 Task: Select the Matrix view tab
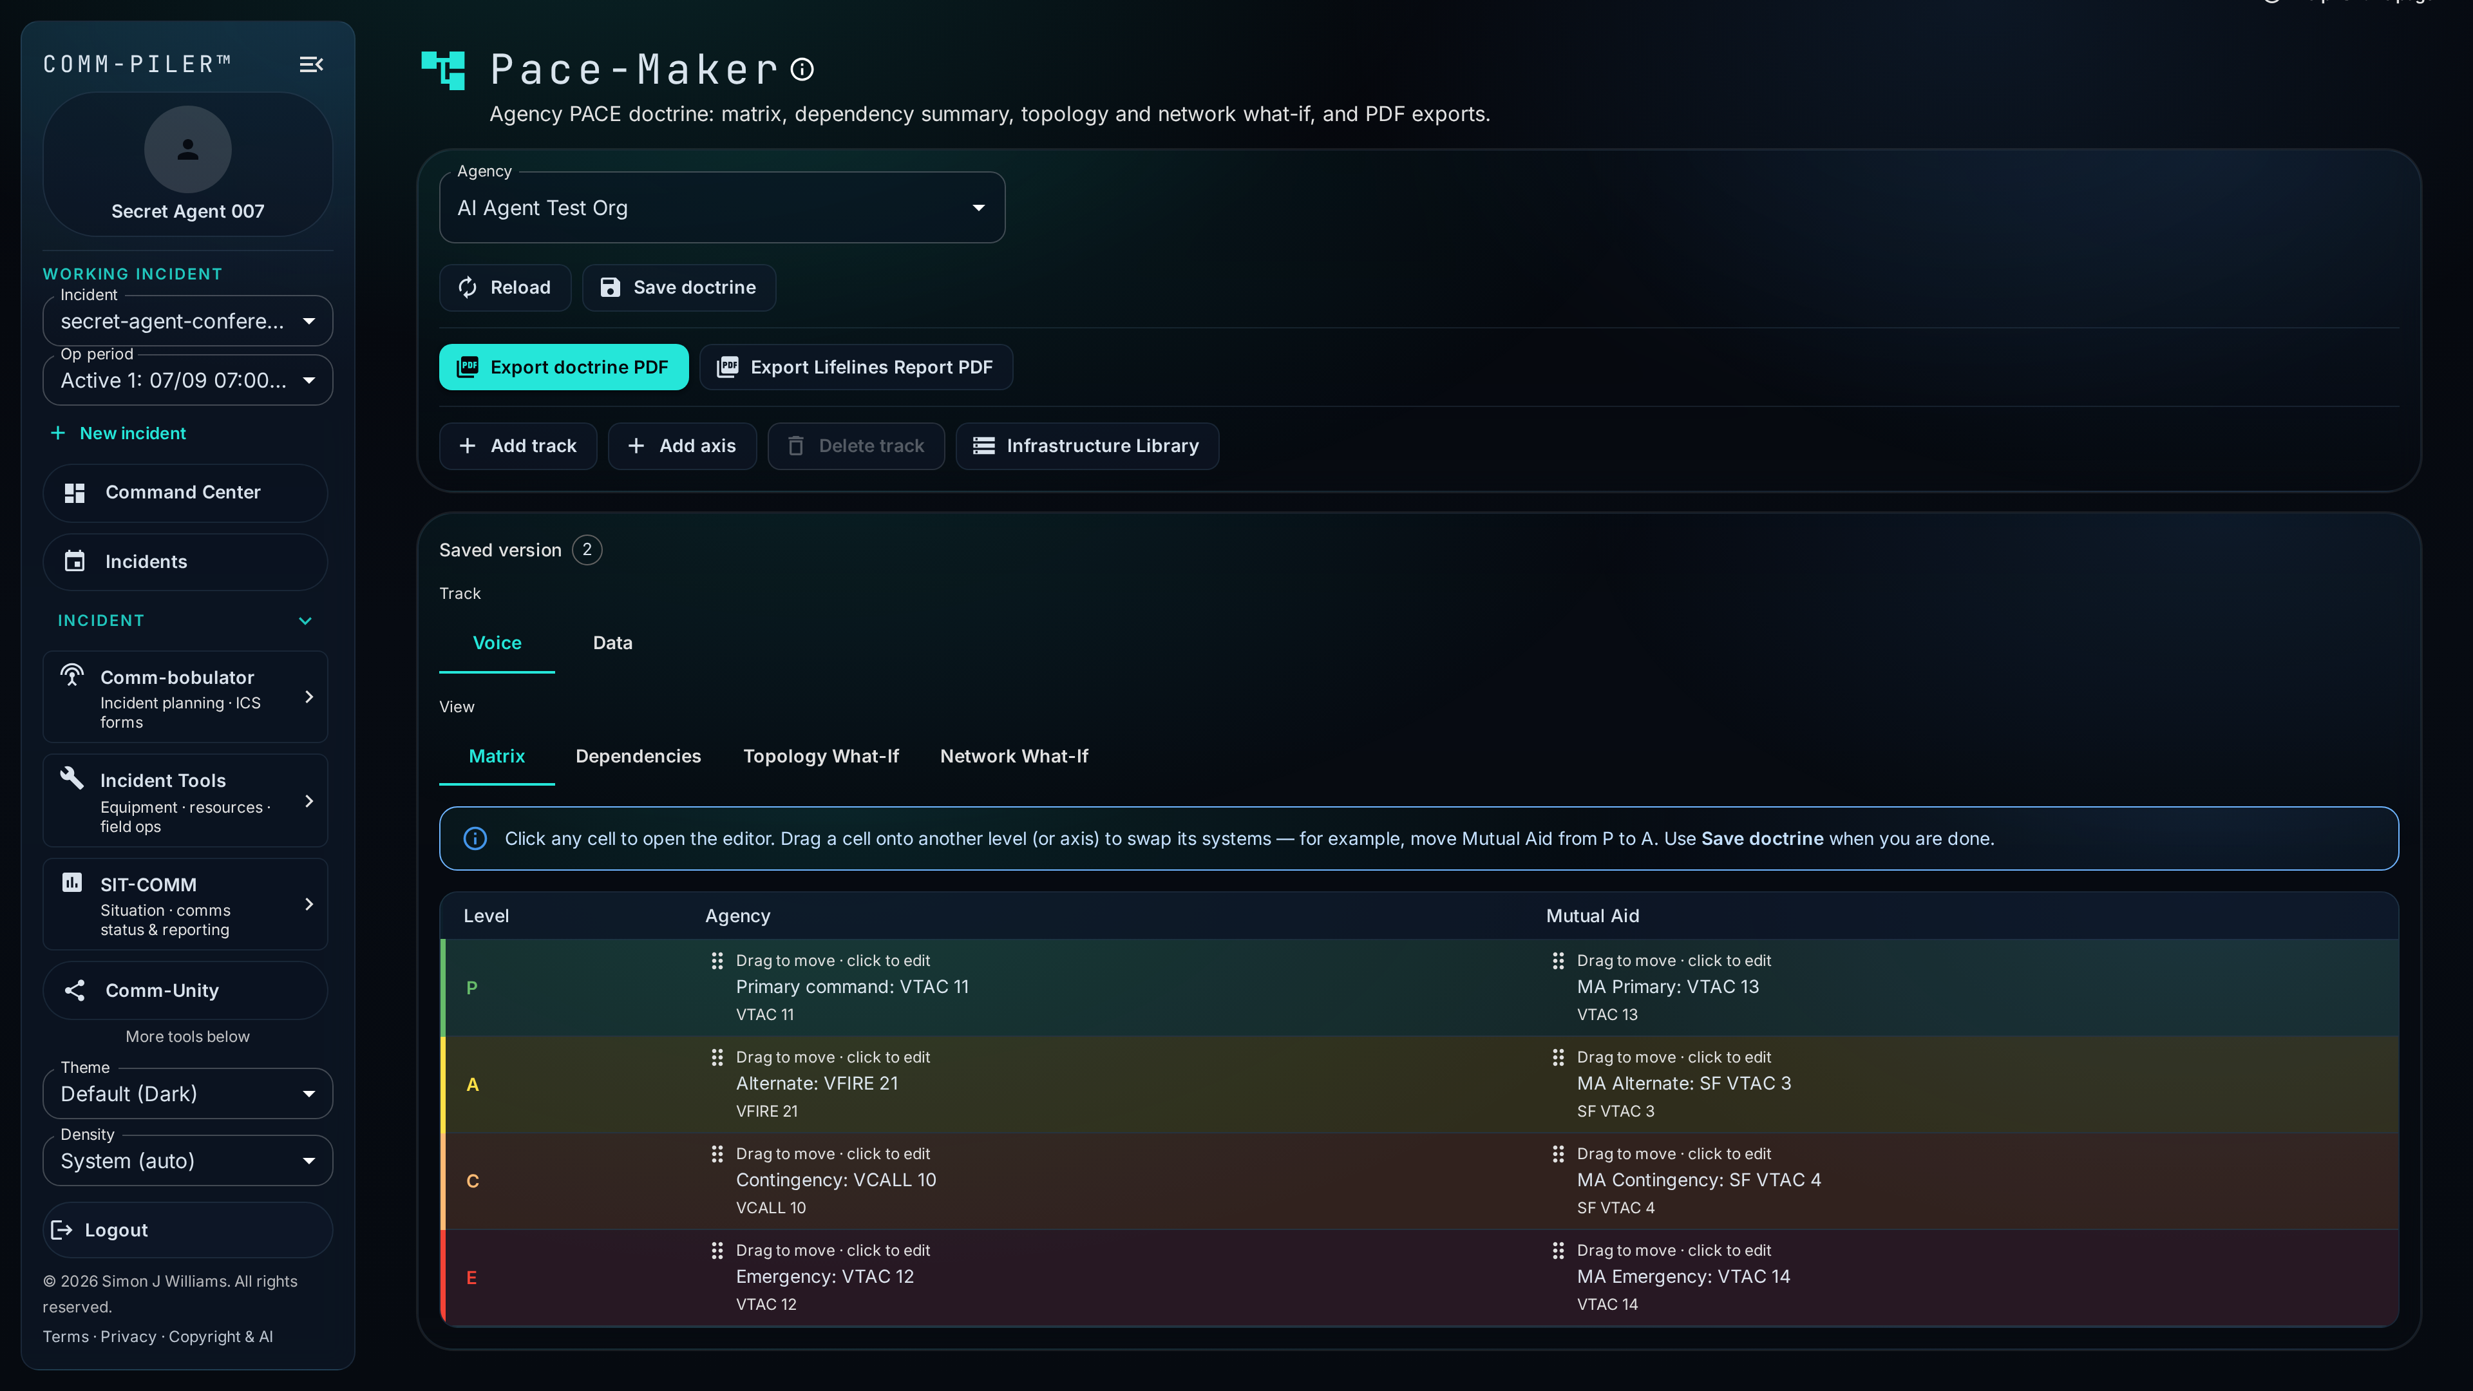[x=497, y=757]
